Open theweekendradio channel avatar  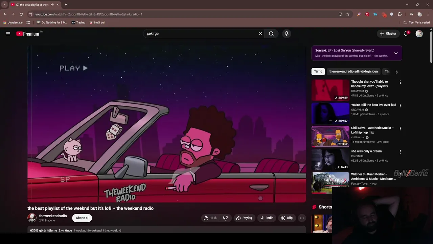[x=32, y=218]
